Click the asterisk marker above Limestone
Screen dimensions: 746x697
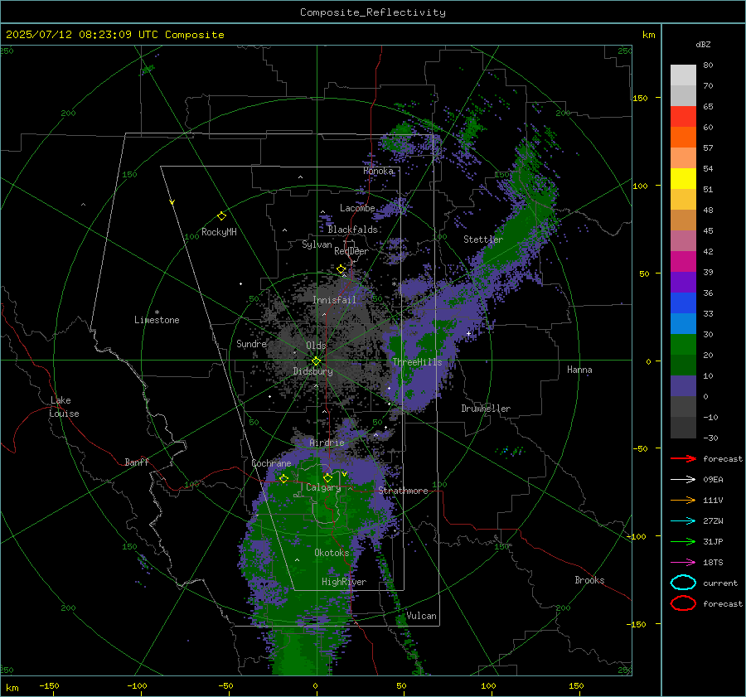(x=157, y=312)
